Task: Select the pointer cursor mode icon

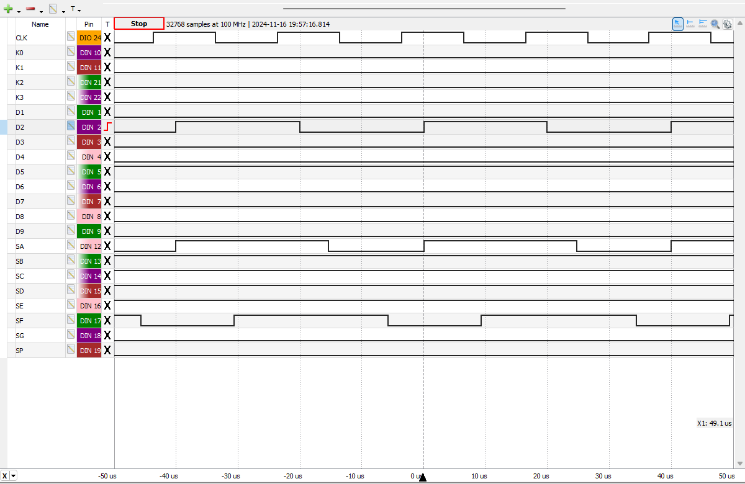Action: [678, 24]
